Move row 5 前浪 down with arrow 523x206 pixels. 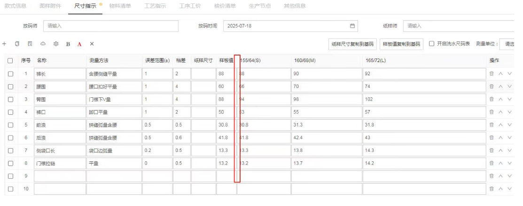click(x=509, y=125)
